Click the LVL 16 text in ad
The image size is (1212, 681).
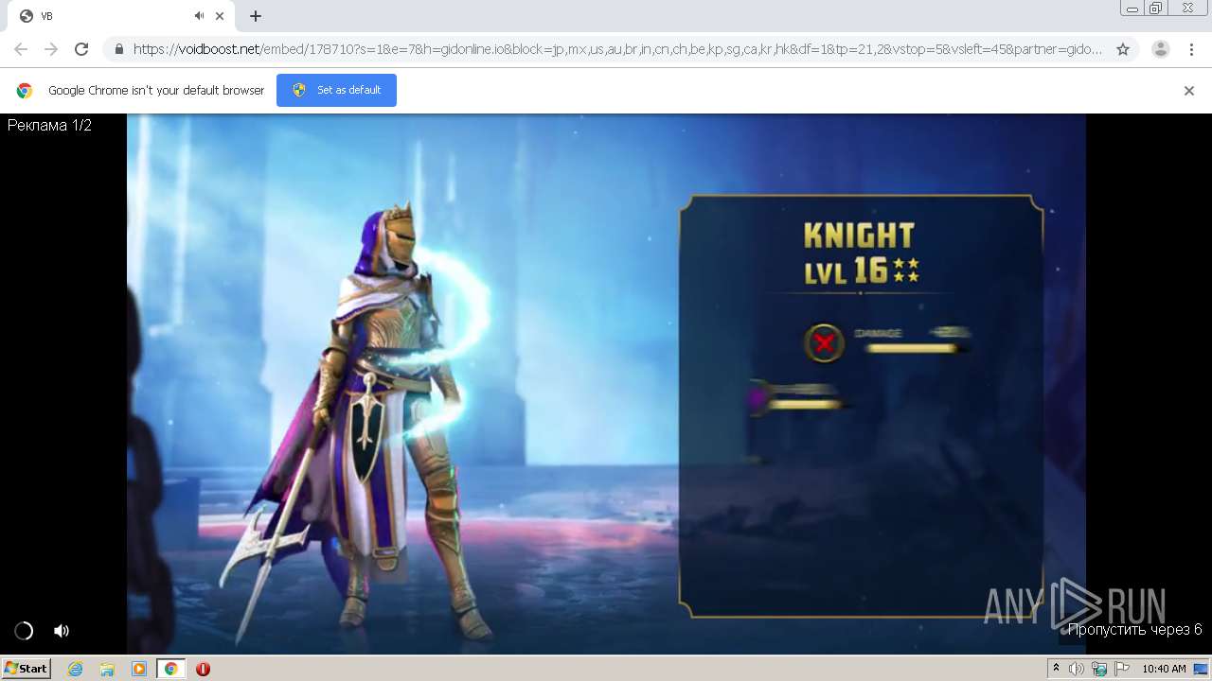(847, 271)
